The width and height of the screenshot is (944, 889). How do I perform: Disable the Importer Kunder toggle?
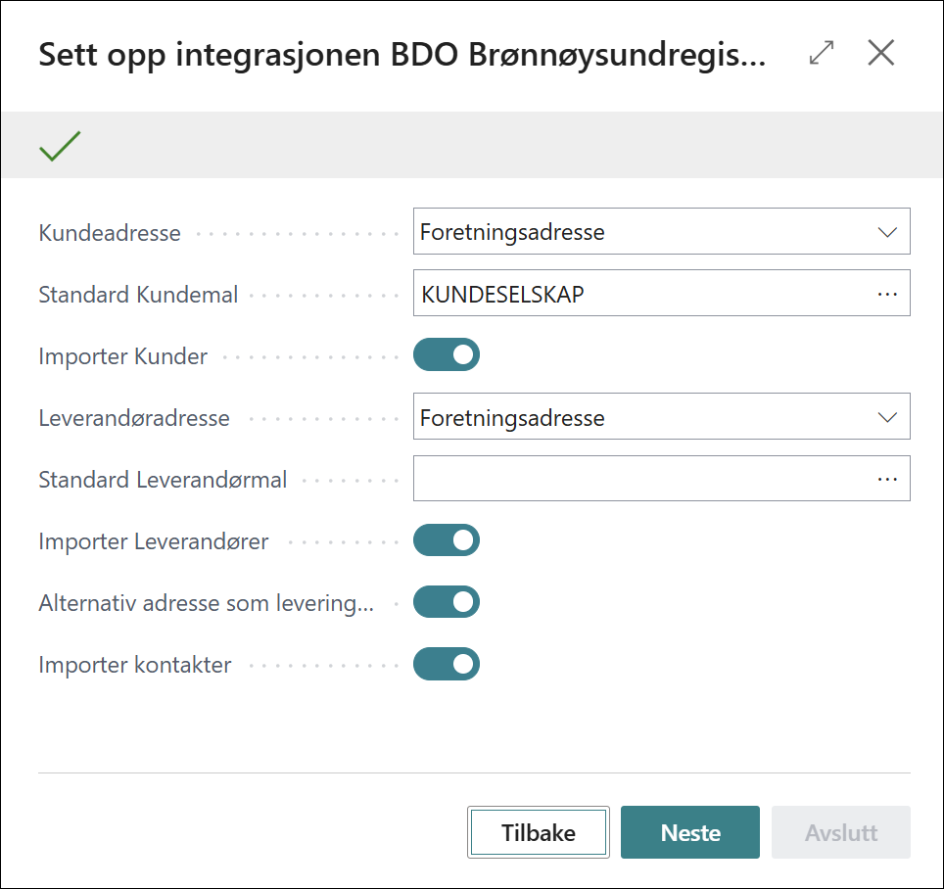[447, 355]
